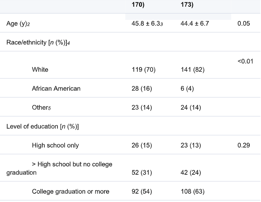The width and height of the screenshot is (261, 202).
Task: Select the High school only label
Action: pos(55,145)
